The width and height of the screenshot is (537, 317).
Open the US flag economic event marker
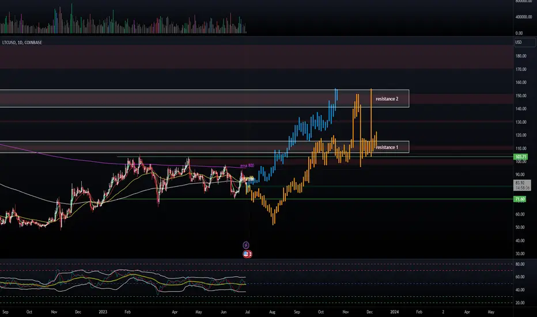(x=247, y=254)
